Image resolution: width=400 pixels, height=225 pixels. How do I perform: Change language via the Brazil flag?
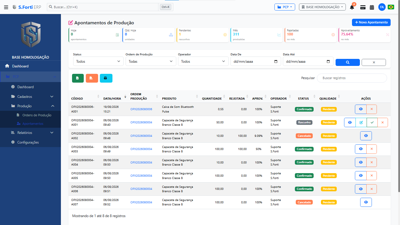coord(391,7)
